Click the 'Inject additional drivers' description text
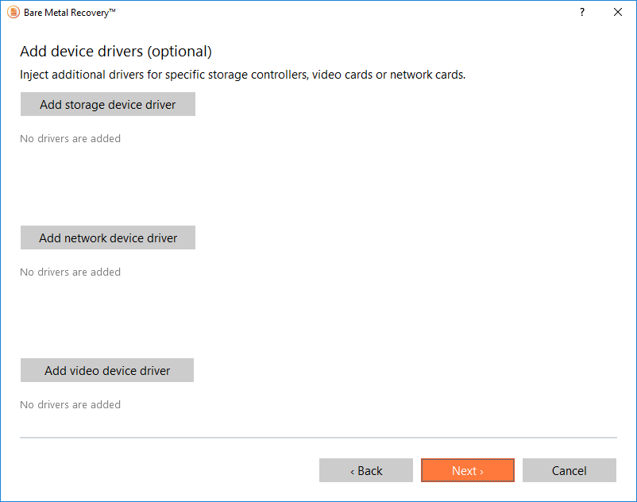637x502 pixels. tap(242, 75)
